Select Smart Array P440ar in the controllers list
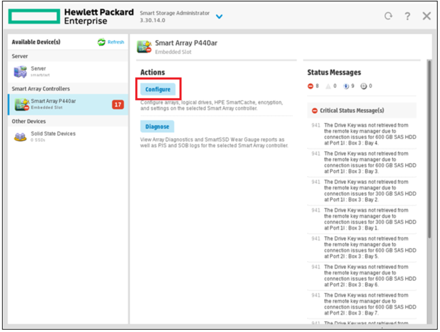The image size is (440, 332). 68,105
